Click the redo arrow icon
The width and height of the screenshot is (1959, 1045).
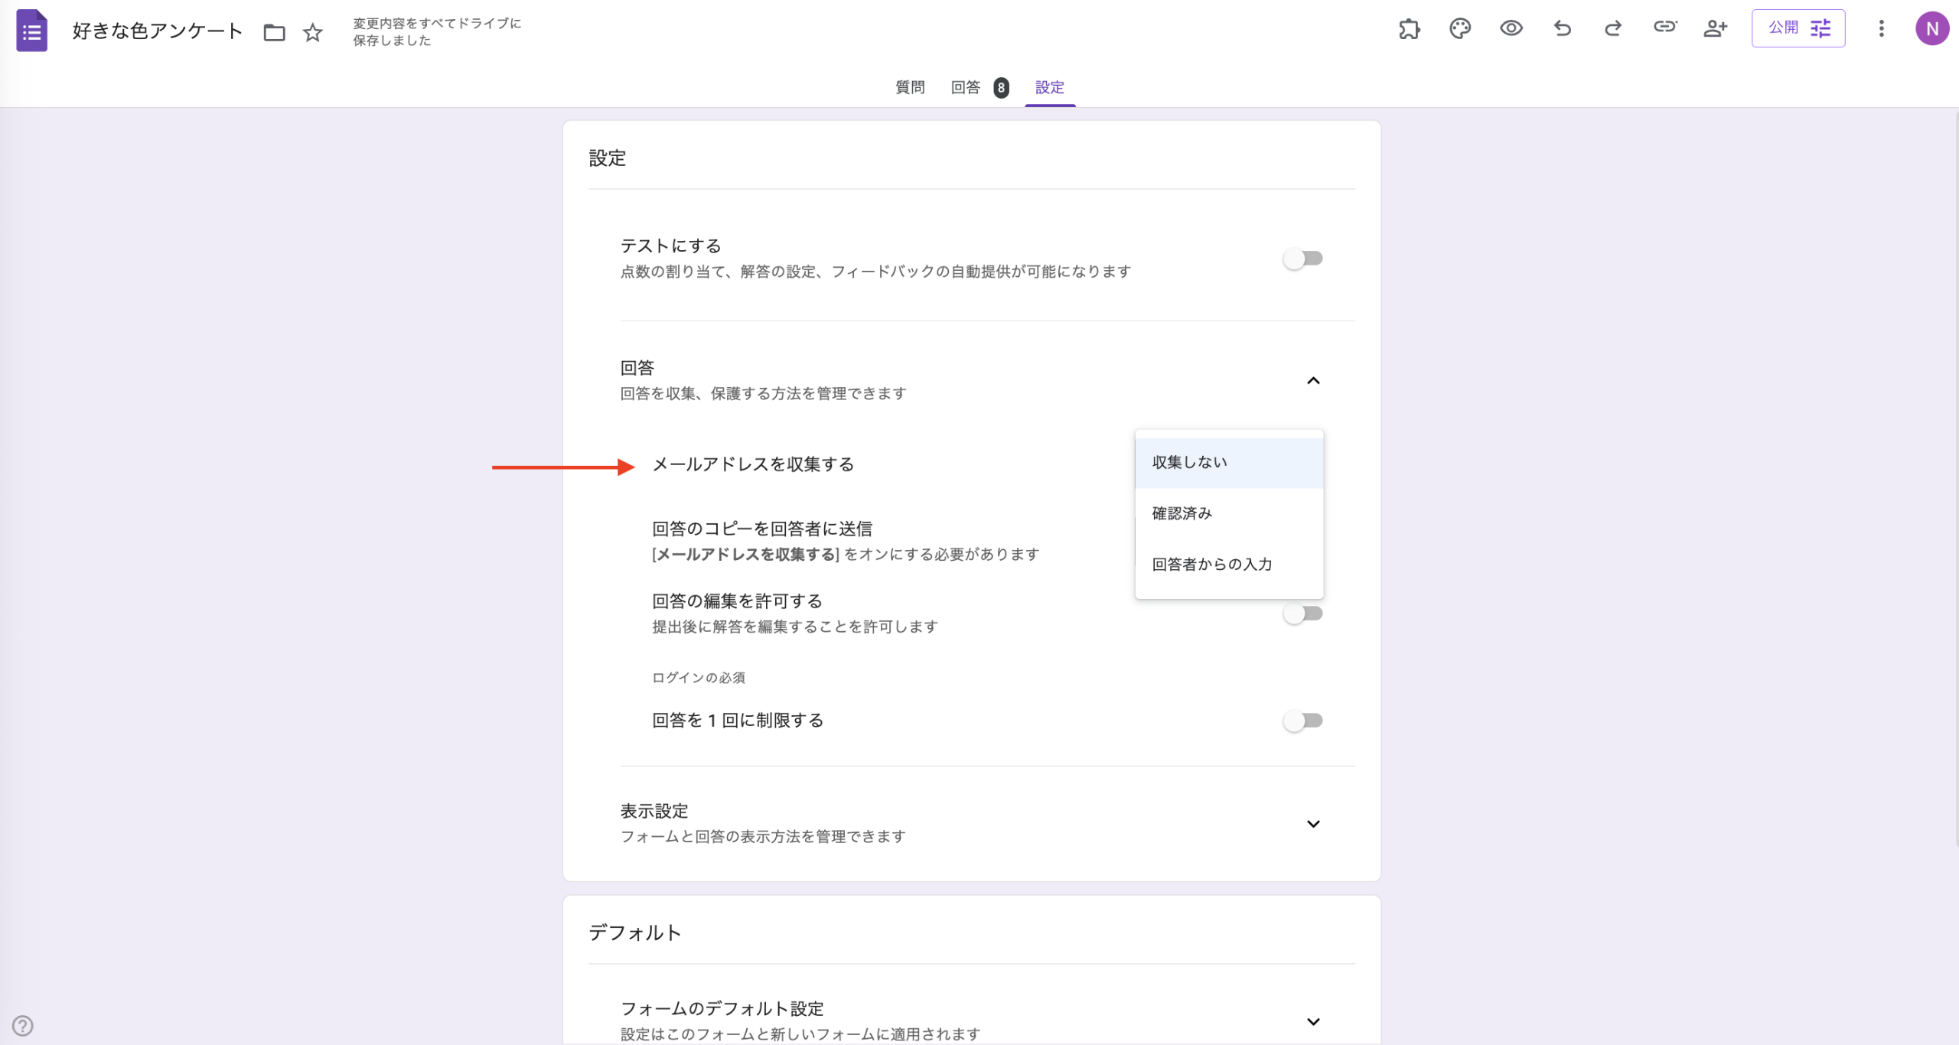(x=1613, y=28)
